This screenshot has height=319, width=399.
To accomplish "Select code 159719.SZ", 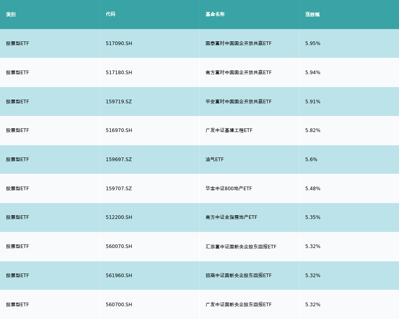I will (119, 102).
